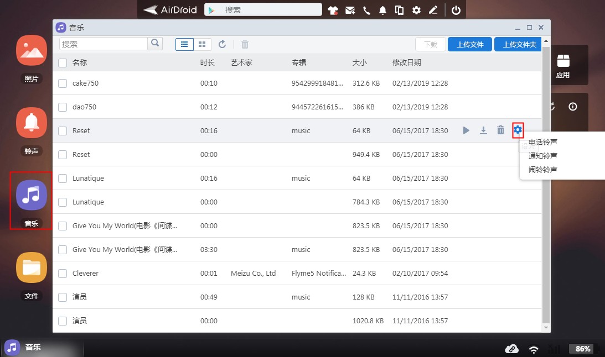This screenshot has width=605, height=357.
Task: Check the Give You My World 03:30 checkbox
Action: point(63,250)
